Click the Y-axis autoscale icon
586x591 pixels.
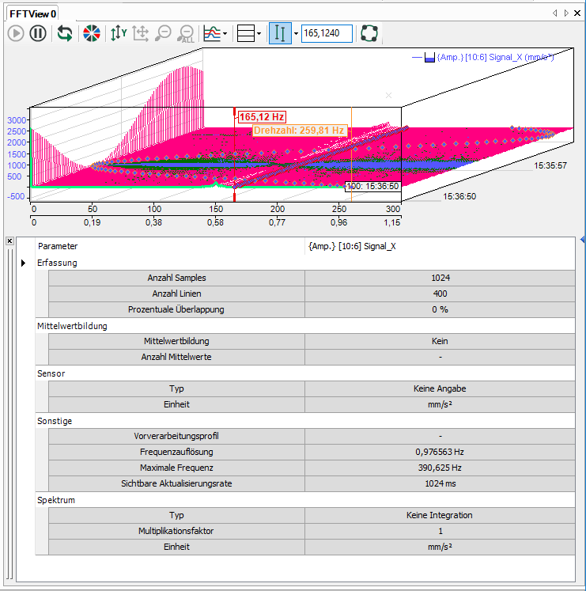pos(118,33)
